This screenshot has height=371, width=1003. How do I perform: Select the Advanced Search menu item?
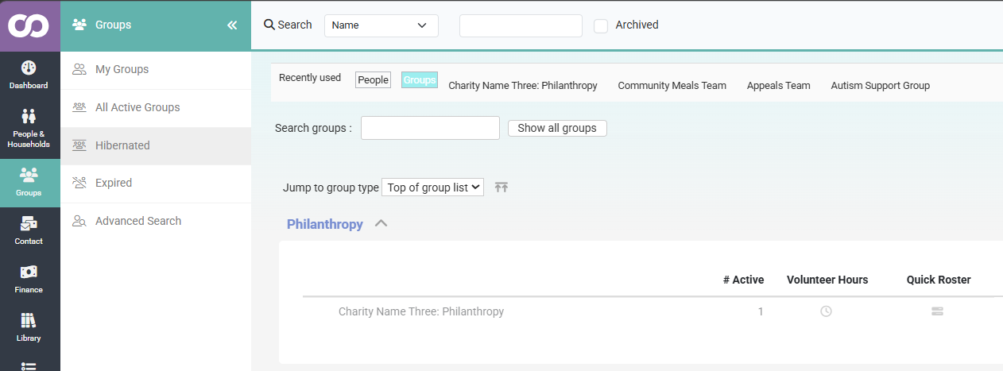(156, 221)
